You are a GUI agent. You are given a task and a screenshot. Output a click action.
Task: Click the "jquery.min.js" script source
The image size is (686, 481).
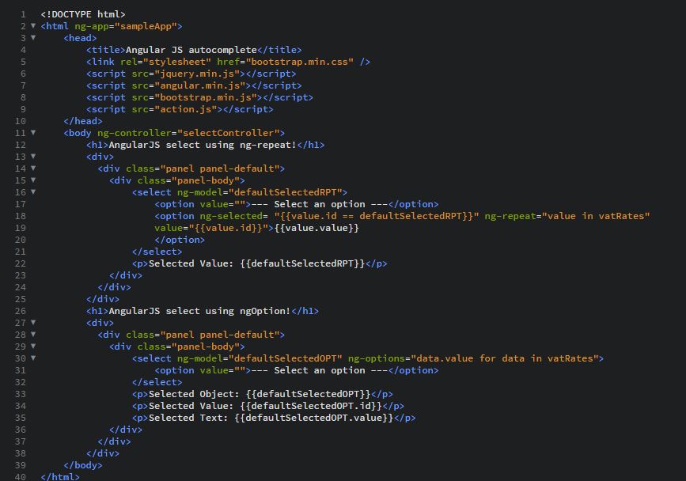[197, 74]
